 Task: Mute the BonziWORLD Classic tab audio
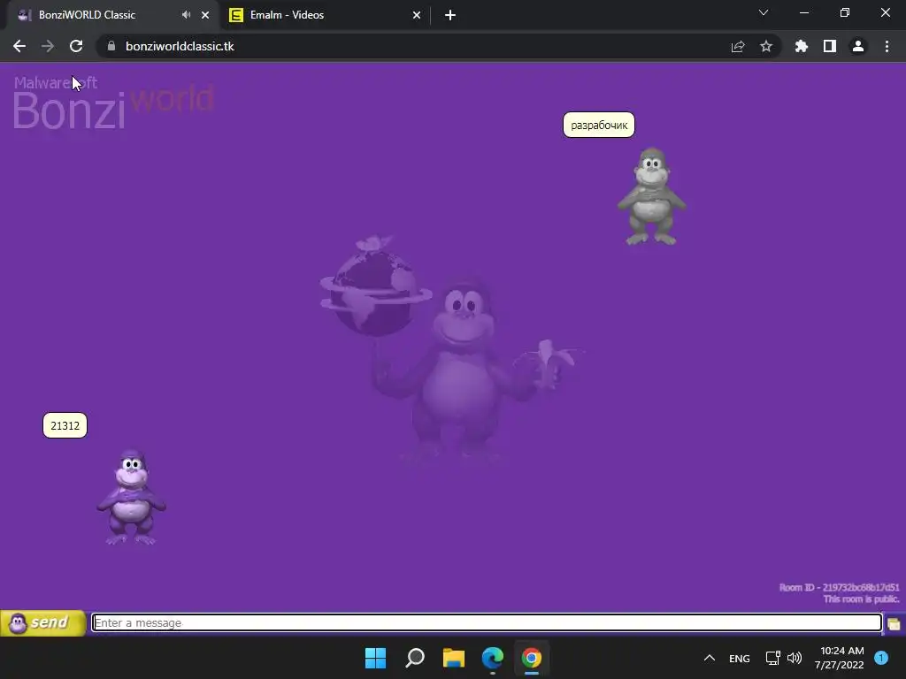coord(186,15)
